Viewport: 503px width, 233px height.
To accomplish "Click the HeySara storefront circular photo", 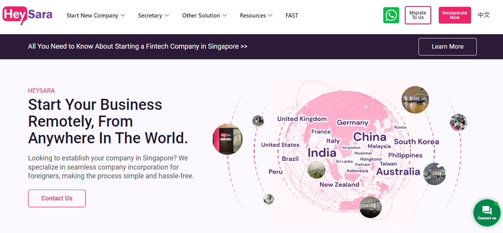I will point(228,139).
